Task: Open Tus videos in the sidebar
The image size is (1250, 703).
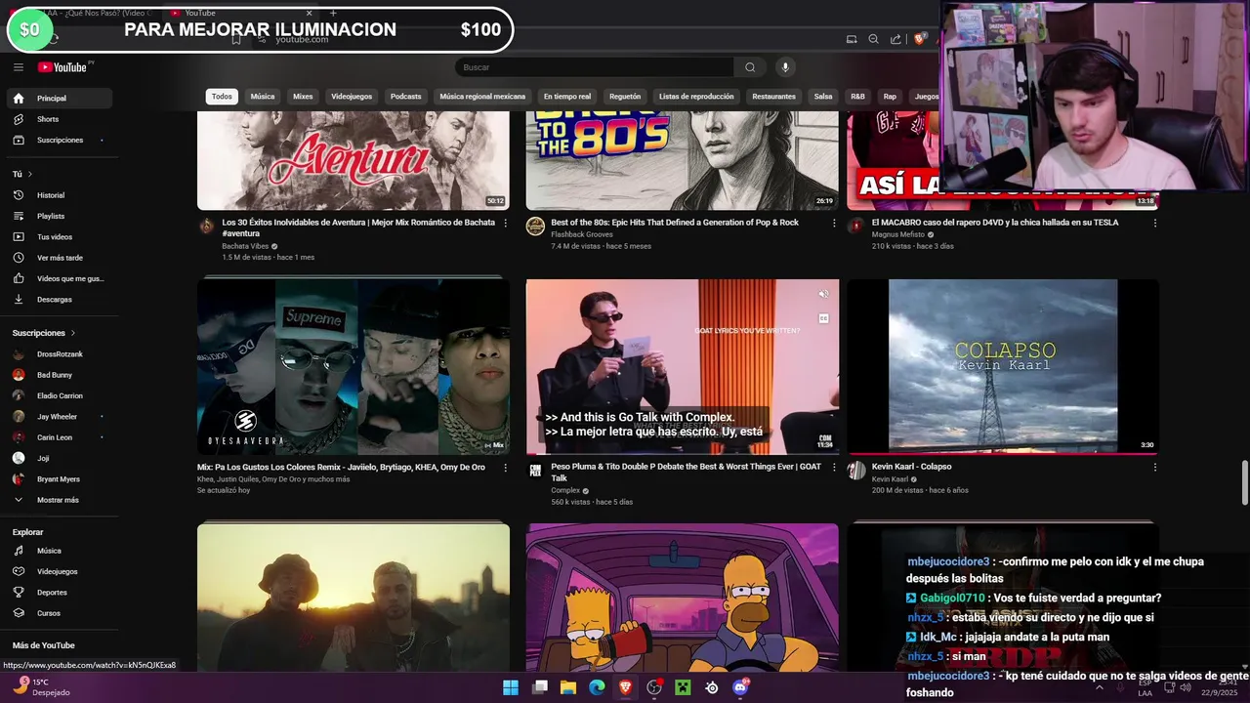Action: pos(59,237)
